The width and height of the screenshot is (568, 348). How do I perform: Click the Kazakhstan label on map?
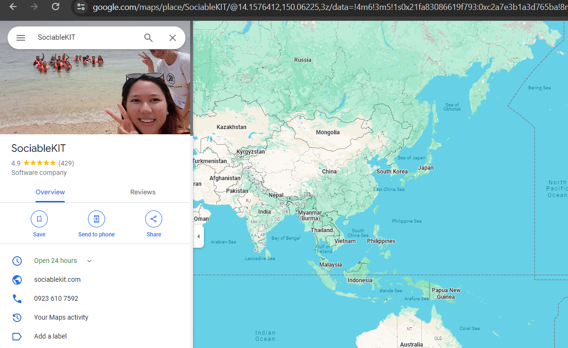coord(231,127)
